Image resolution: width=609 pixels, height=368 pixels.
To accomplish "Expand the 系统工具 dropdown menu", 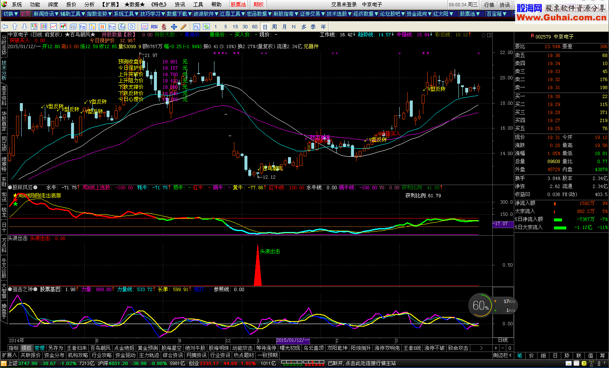I will pos(126,14).
